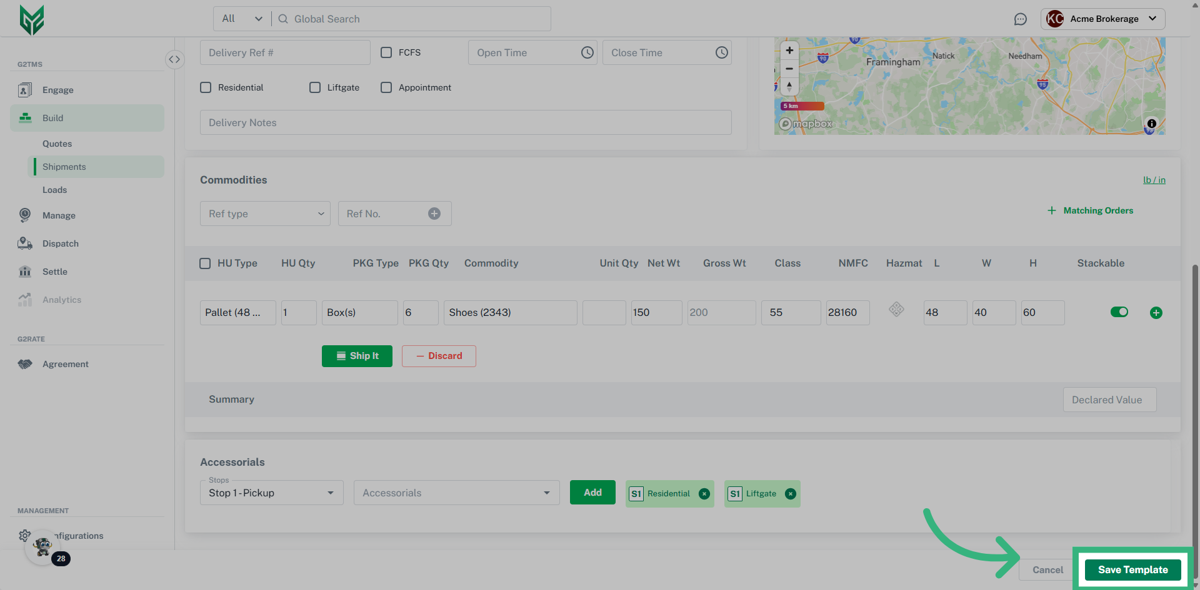Open the Close Time clock picker
This screenshot has width=1200, height=590.
721,53
